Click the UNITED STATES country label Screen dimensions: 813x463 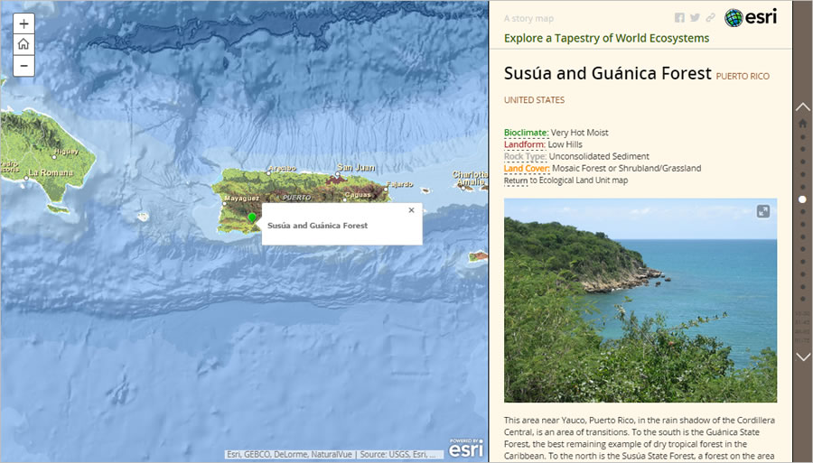click(534, 100)
